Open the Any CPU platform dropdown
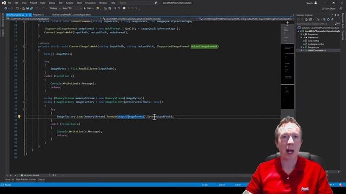This screenshot has height=194, width=346. click(x=72, y=9)
